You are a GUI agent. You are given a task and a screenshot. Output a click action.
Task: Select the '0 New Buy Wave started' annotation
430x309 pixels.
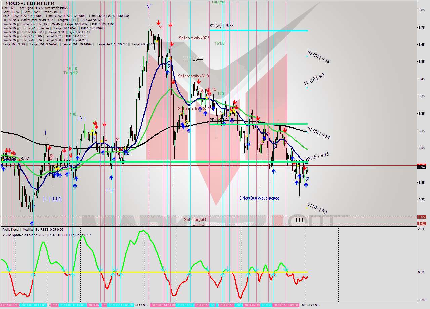pyautogui.click(x=259, y=198)
